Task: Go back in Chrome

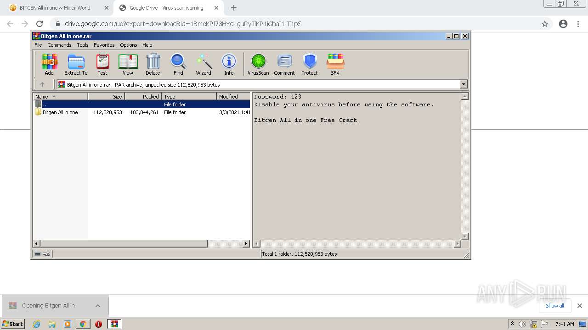Action: (x=10, y=24)
